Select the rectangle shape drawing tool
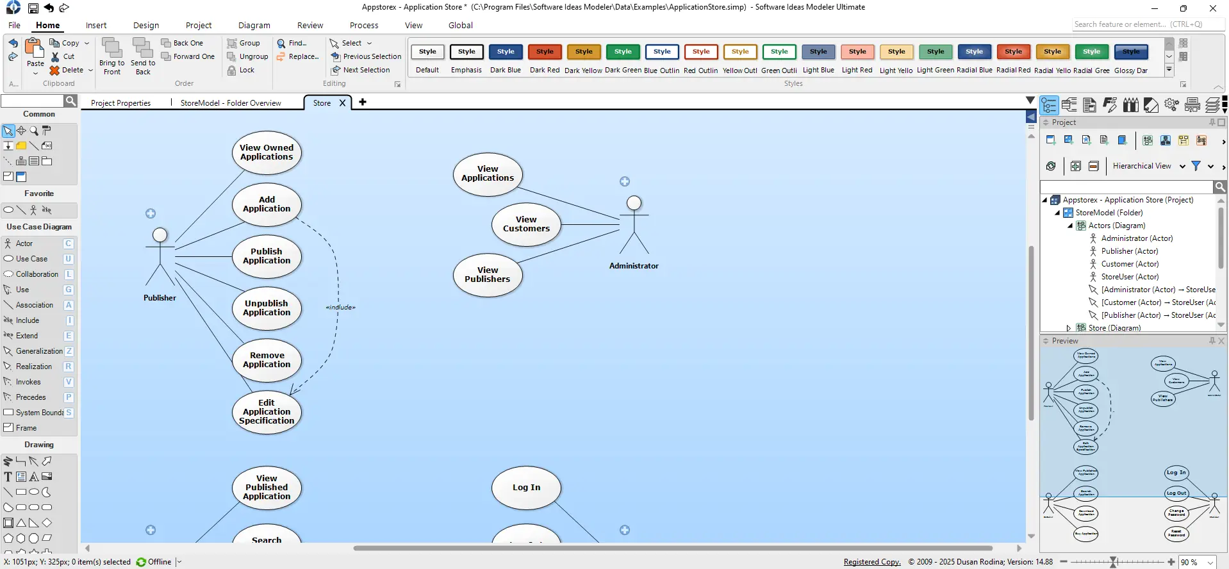 (x=21, y=492)
